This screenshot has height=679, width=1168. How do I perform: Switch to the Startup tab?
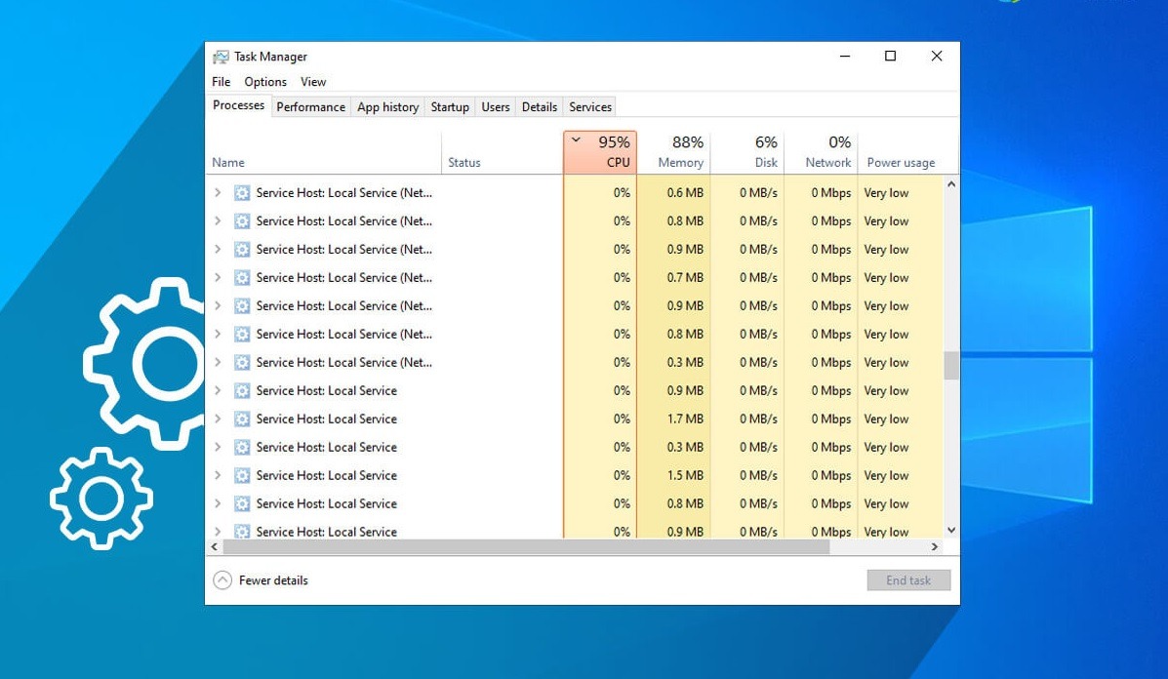tap(450, 106)
